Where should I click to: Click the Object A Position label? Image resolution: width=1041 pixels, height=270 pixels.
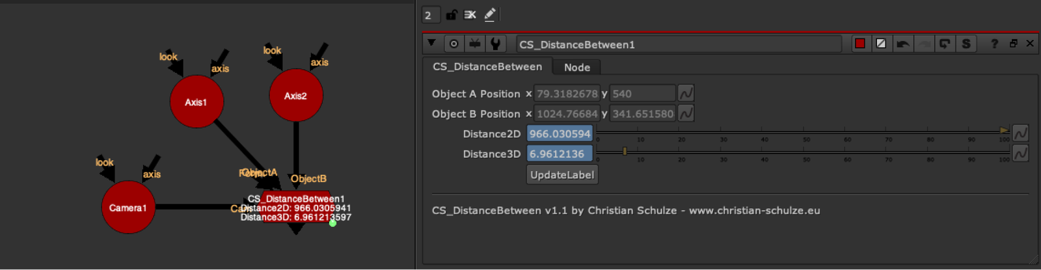coord(476,94)
